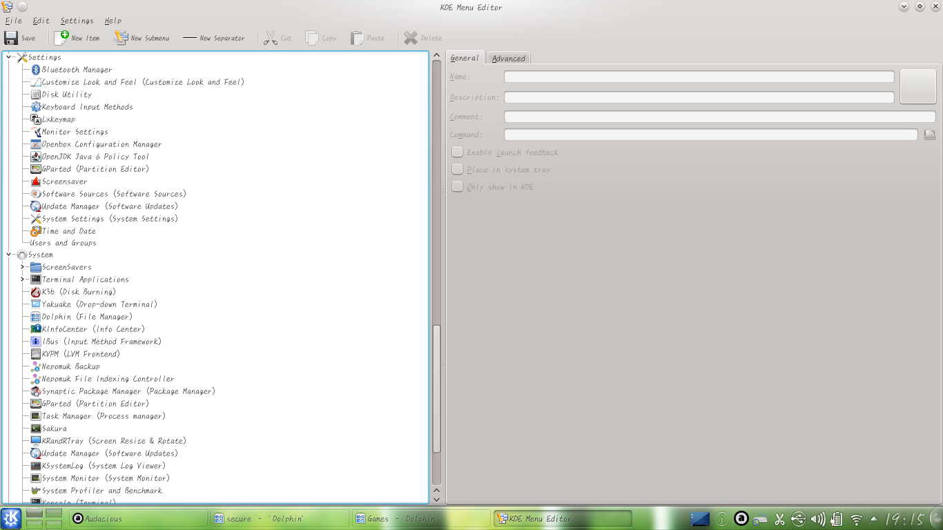943x530 pixels.
Task: Click the Delete toolbar icon
Action: pyautogui.click(x=411, y=38)
